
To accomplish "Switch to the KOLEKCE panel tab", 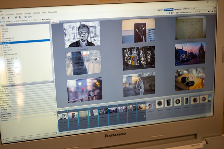I will [x=5, y=86].
